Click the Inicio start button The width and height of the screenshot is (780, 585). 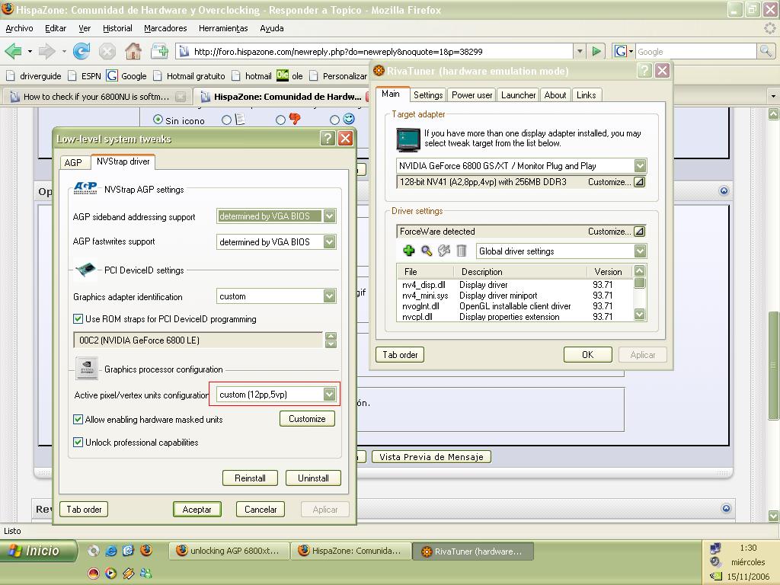pyautogui.click(x=38, y=551)
